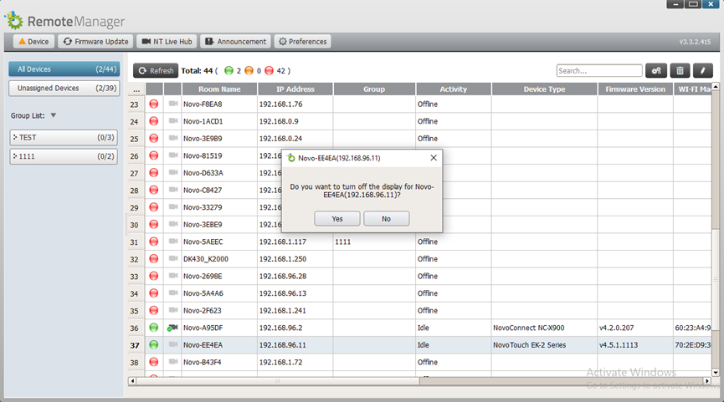Click firmware version v4.5.1.1113
The height and width of the screenshot is (402, 724).
(x=619, y=345)
